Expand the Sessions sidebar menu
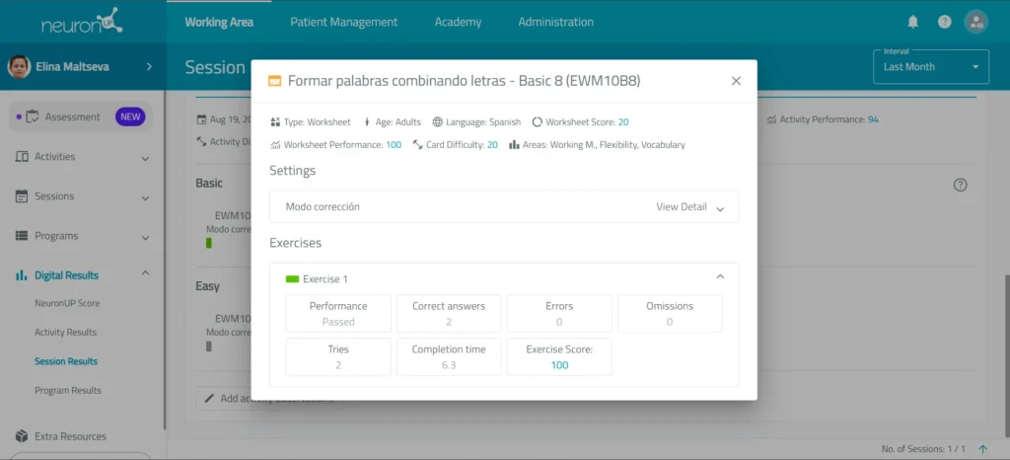 145,198
